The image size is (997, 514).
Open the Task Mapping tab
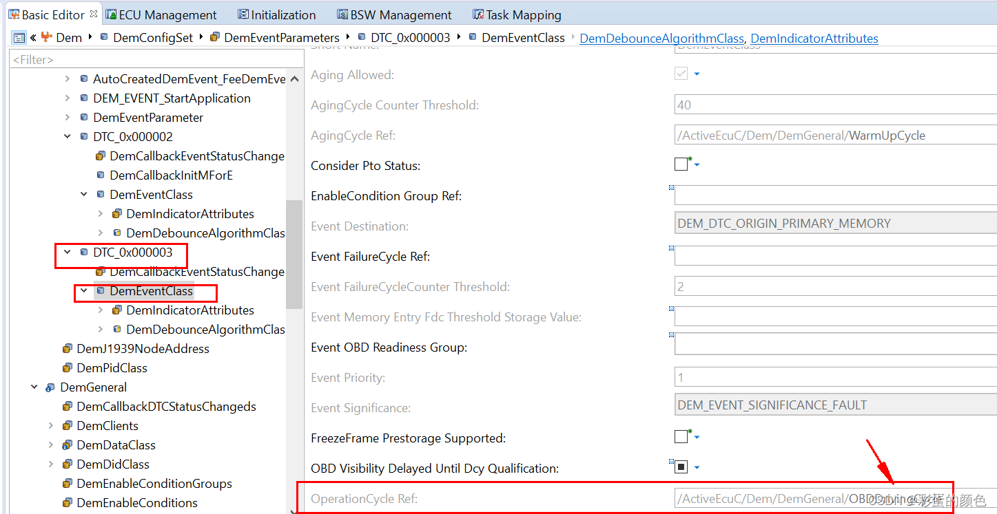coord(517,14)
